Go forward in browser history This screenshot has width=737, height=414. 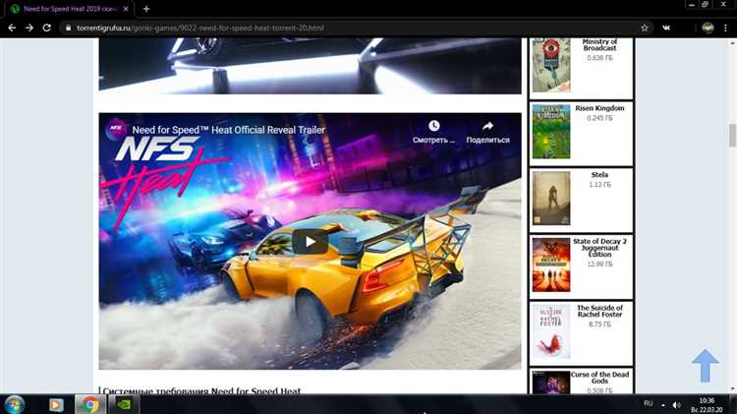click(x=29, y=28)
